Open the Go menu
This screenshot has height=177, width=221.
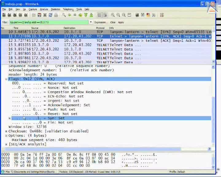[24, 9]
